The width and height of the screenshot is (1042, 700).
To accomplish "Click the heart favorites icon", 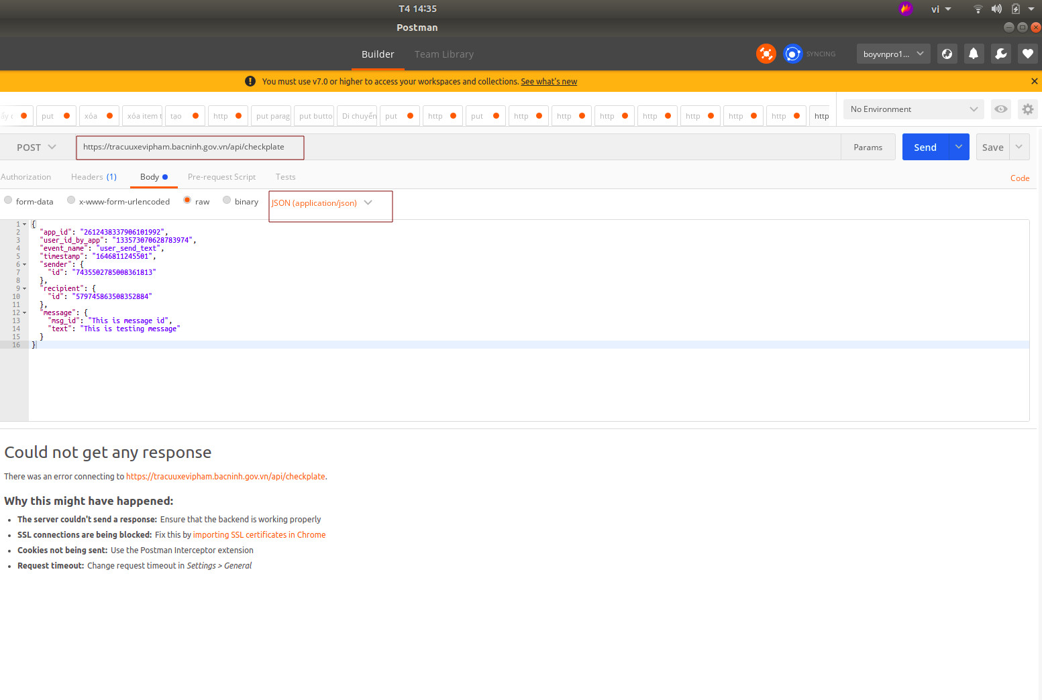I will (x=1027, y=54).
